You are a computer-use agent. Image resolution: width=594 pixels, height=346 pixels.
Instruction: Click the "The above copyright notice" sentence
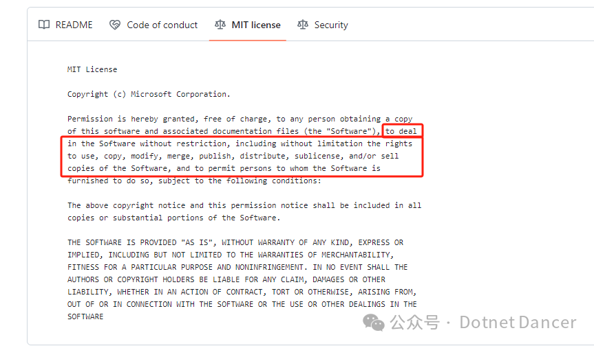pyautogui.click(x=244, y=205)
